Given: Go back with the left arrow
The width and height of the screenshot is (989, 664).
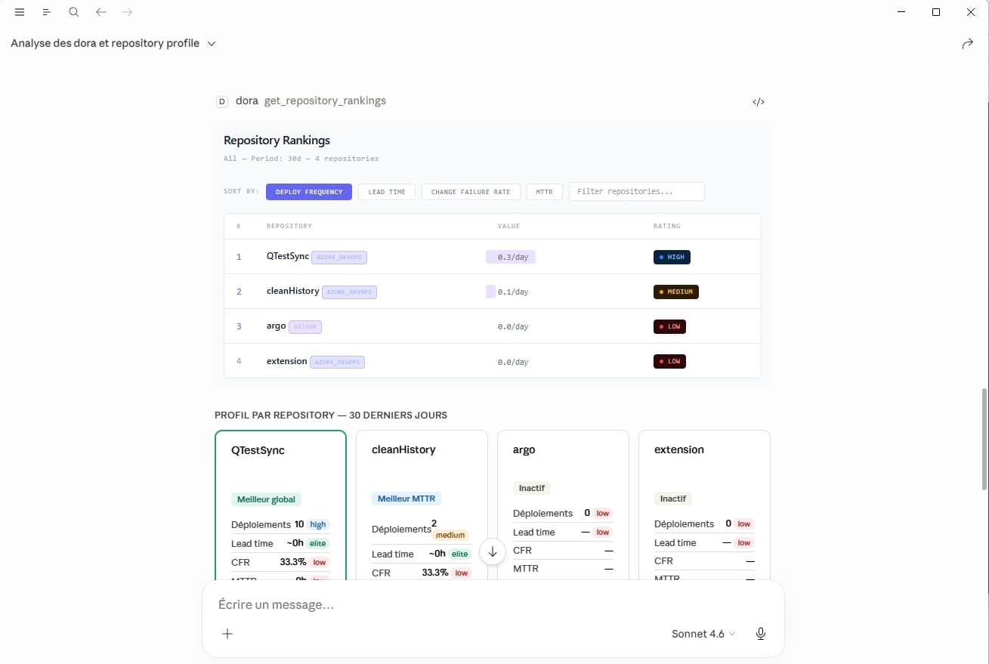Looking at the screenshot, I should pos(101,12).
